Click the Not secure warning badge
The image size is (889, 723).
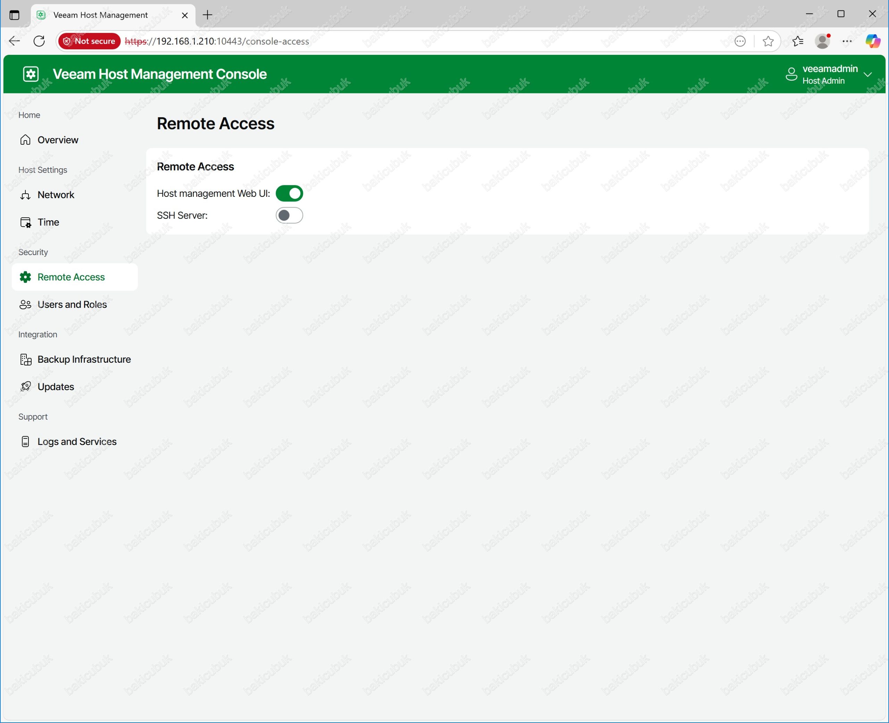[x=90, y=41]
